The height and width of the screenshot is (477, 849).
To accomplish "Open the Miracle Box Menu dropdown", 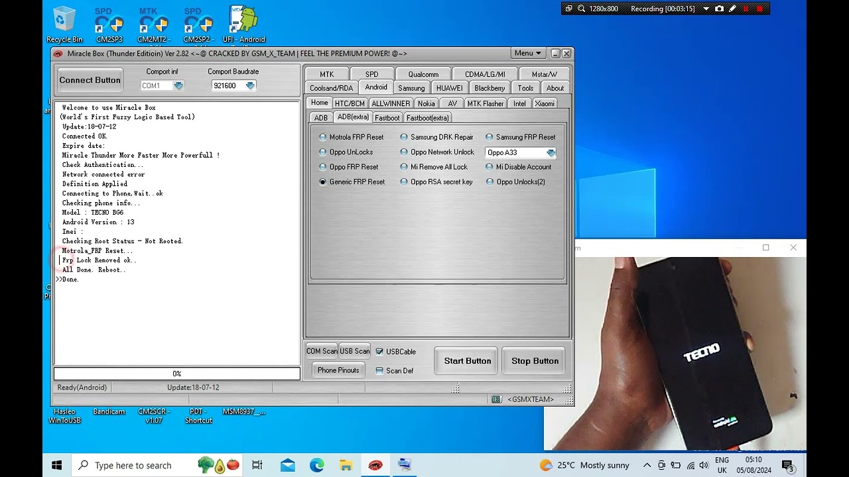I will (x=528, y=53).
